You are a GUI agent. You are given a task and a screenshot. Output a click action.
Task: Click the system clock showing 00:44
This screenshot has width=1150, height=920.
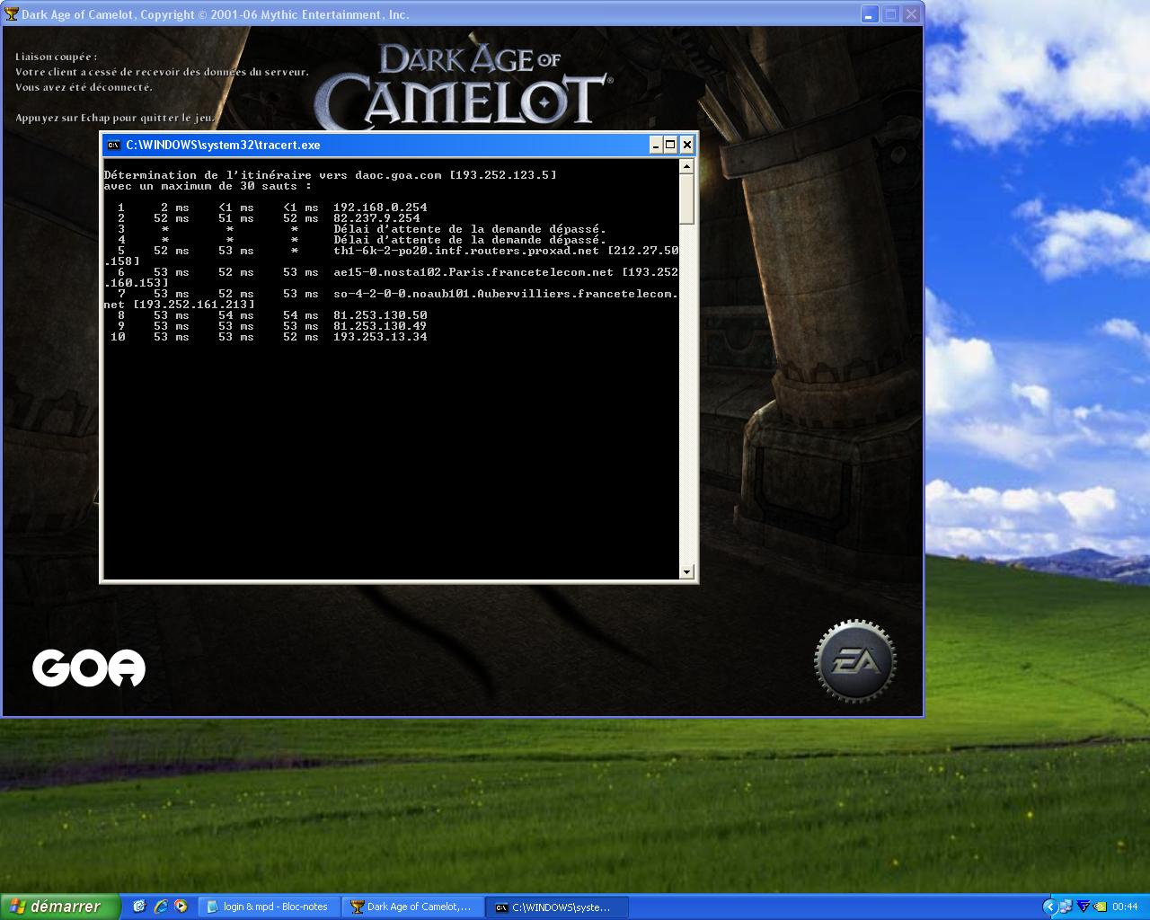click(x=1125, y=907)
